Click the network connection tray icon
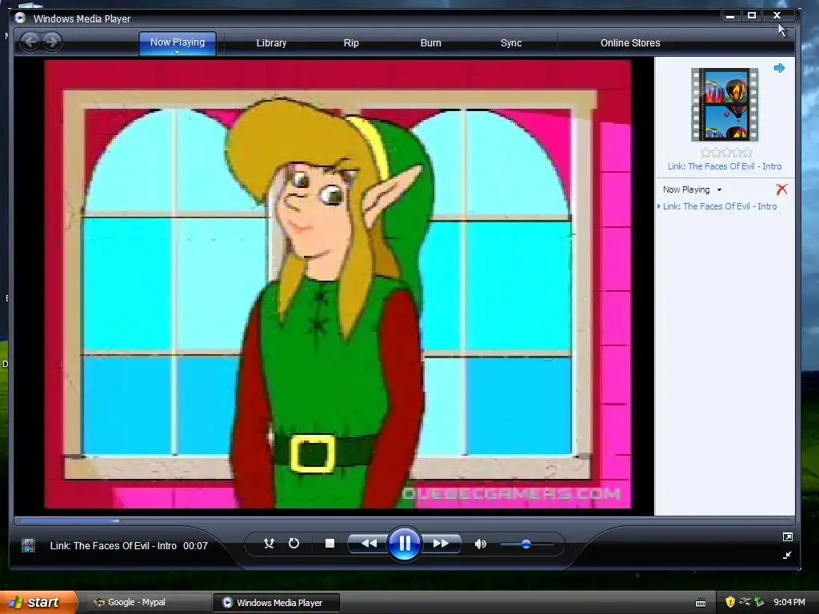Viewport: 819px width, 614px height. pyautogui.click(x=745, y=602)
